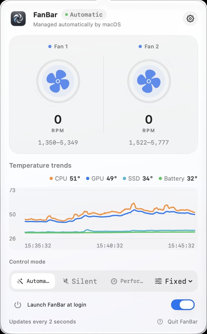207x334 pixels.
Task: Click the power icon beside Launch at login
Action: point(18,305)
